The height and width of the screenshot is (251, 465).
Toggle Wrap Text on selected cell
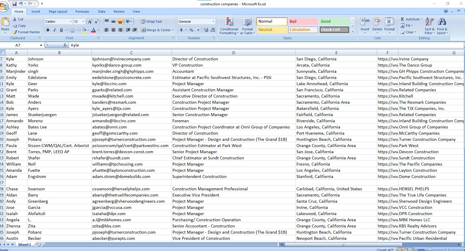pos(151,22)
